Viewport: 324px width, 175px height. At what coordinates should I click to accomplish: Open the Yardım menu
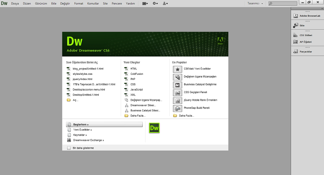(130, 4)
